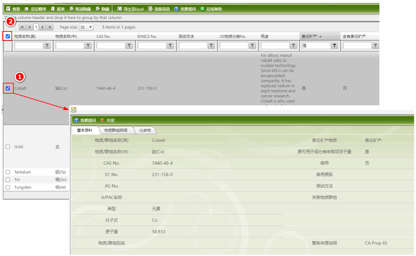Click 责任矿产 filter box containing 是
Screen dimensions: 416x256
coord(316,46)
